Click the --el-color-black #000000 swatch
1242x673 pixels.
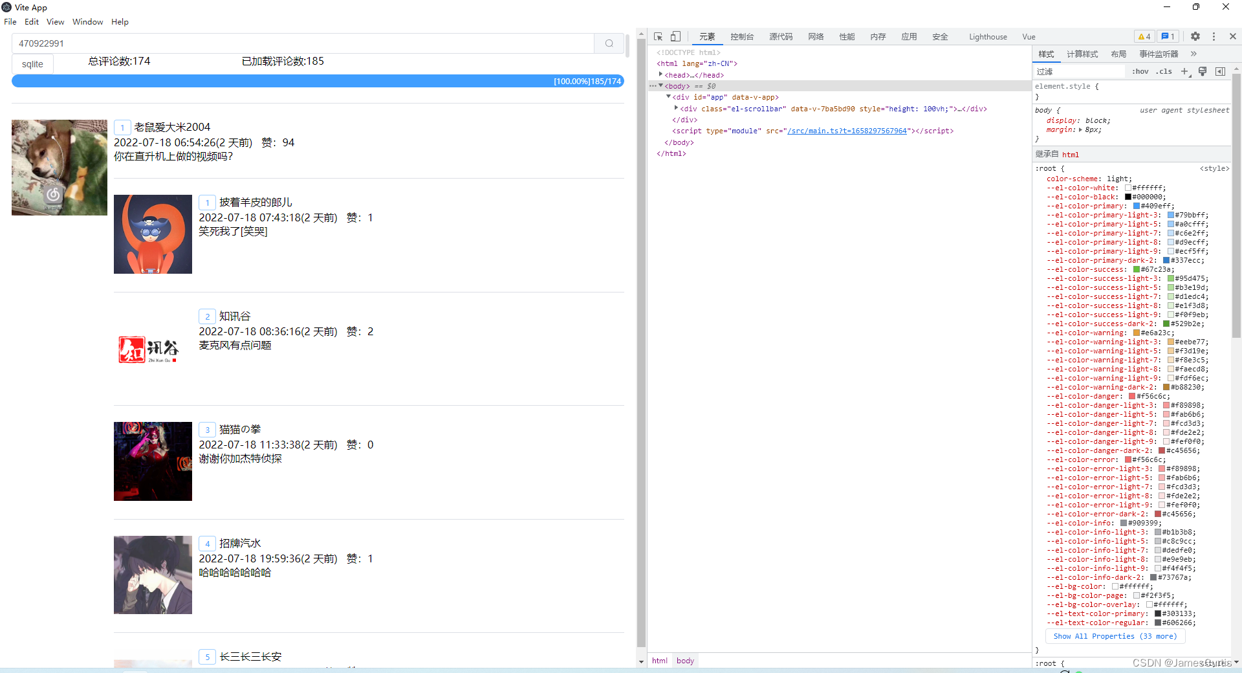click(x=1128, y=197)
